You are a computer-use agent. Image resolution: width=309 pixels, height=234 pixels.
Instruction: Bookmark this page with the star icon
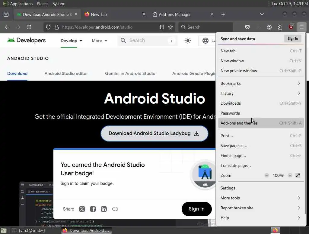[x=171, y=27]
